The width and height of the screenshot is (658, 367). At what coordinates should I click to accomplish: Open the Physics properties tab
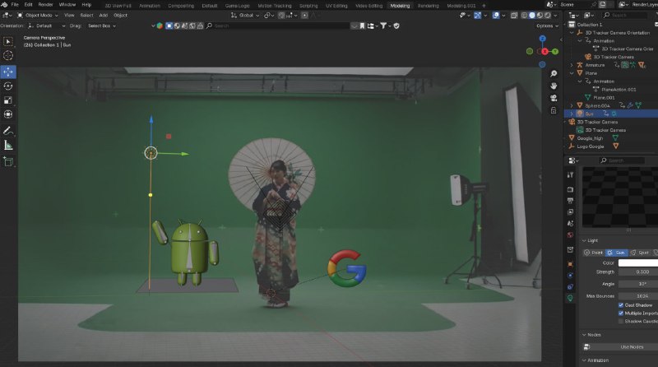[x=570, y=276]
